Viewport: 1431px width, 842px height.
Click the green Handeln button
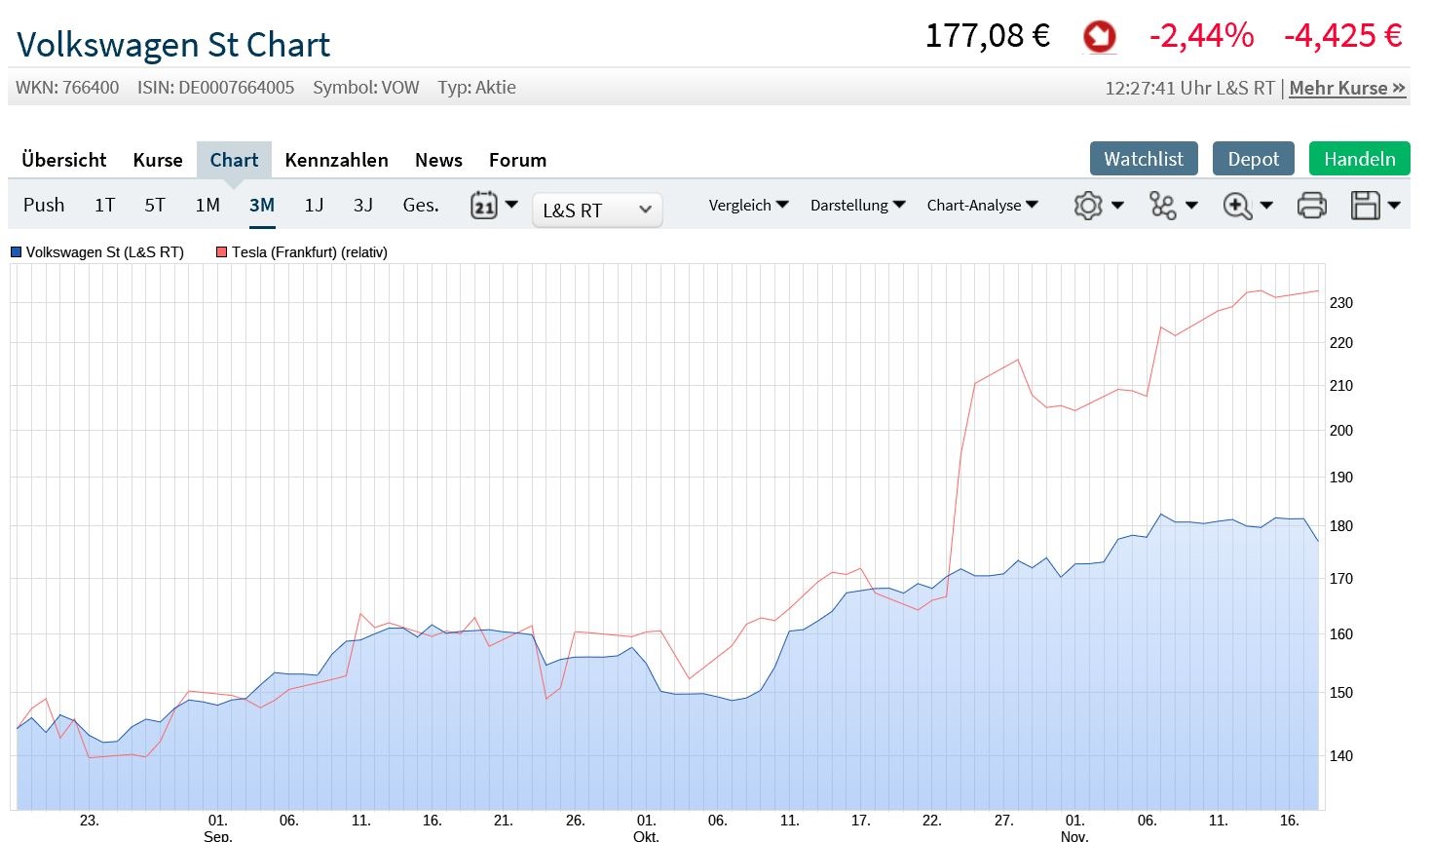tap(1360, 159)
